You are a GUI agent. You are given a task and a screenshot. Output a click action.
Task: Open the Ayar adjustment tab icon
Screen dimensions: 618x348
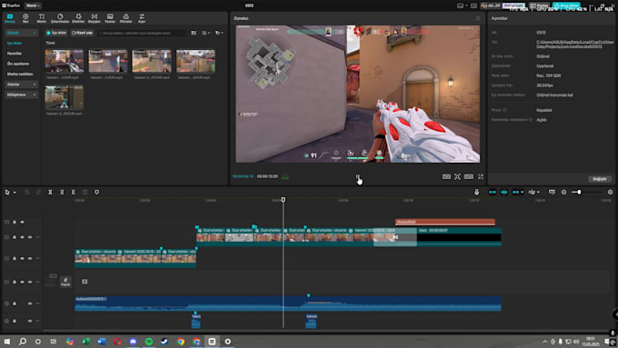click(142, 18)
